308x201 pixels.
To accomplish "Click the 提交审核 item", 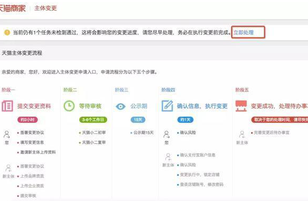I will coord(28,196).
